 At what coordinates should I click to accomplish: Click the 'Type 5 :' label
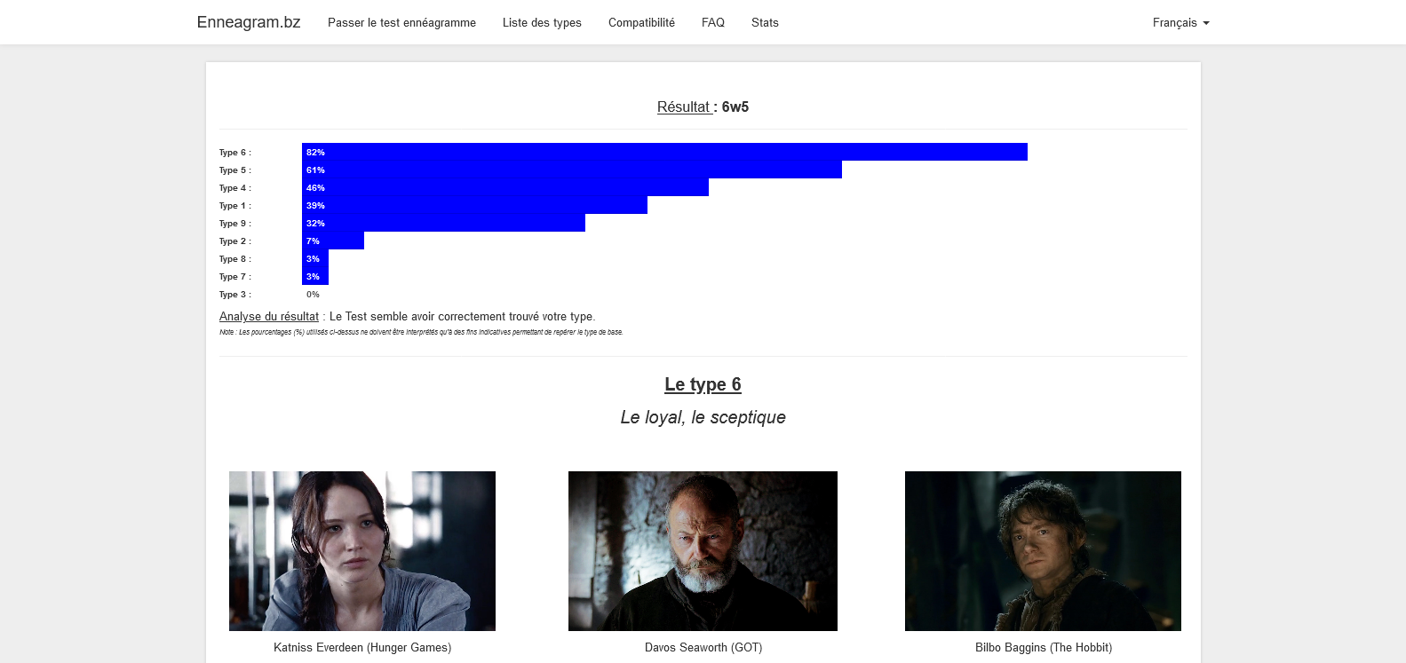pos(235,170)
